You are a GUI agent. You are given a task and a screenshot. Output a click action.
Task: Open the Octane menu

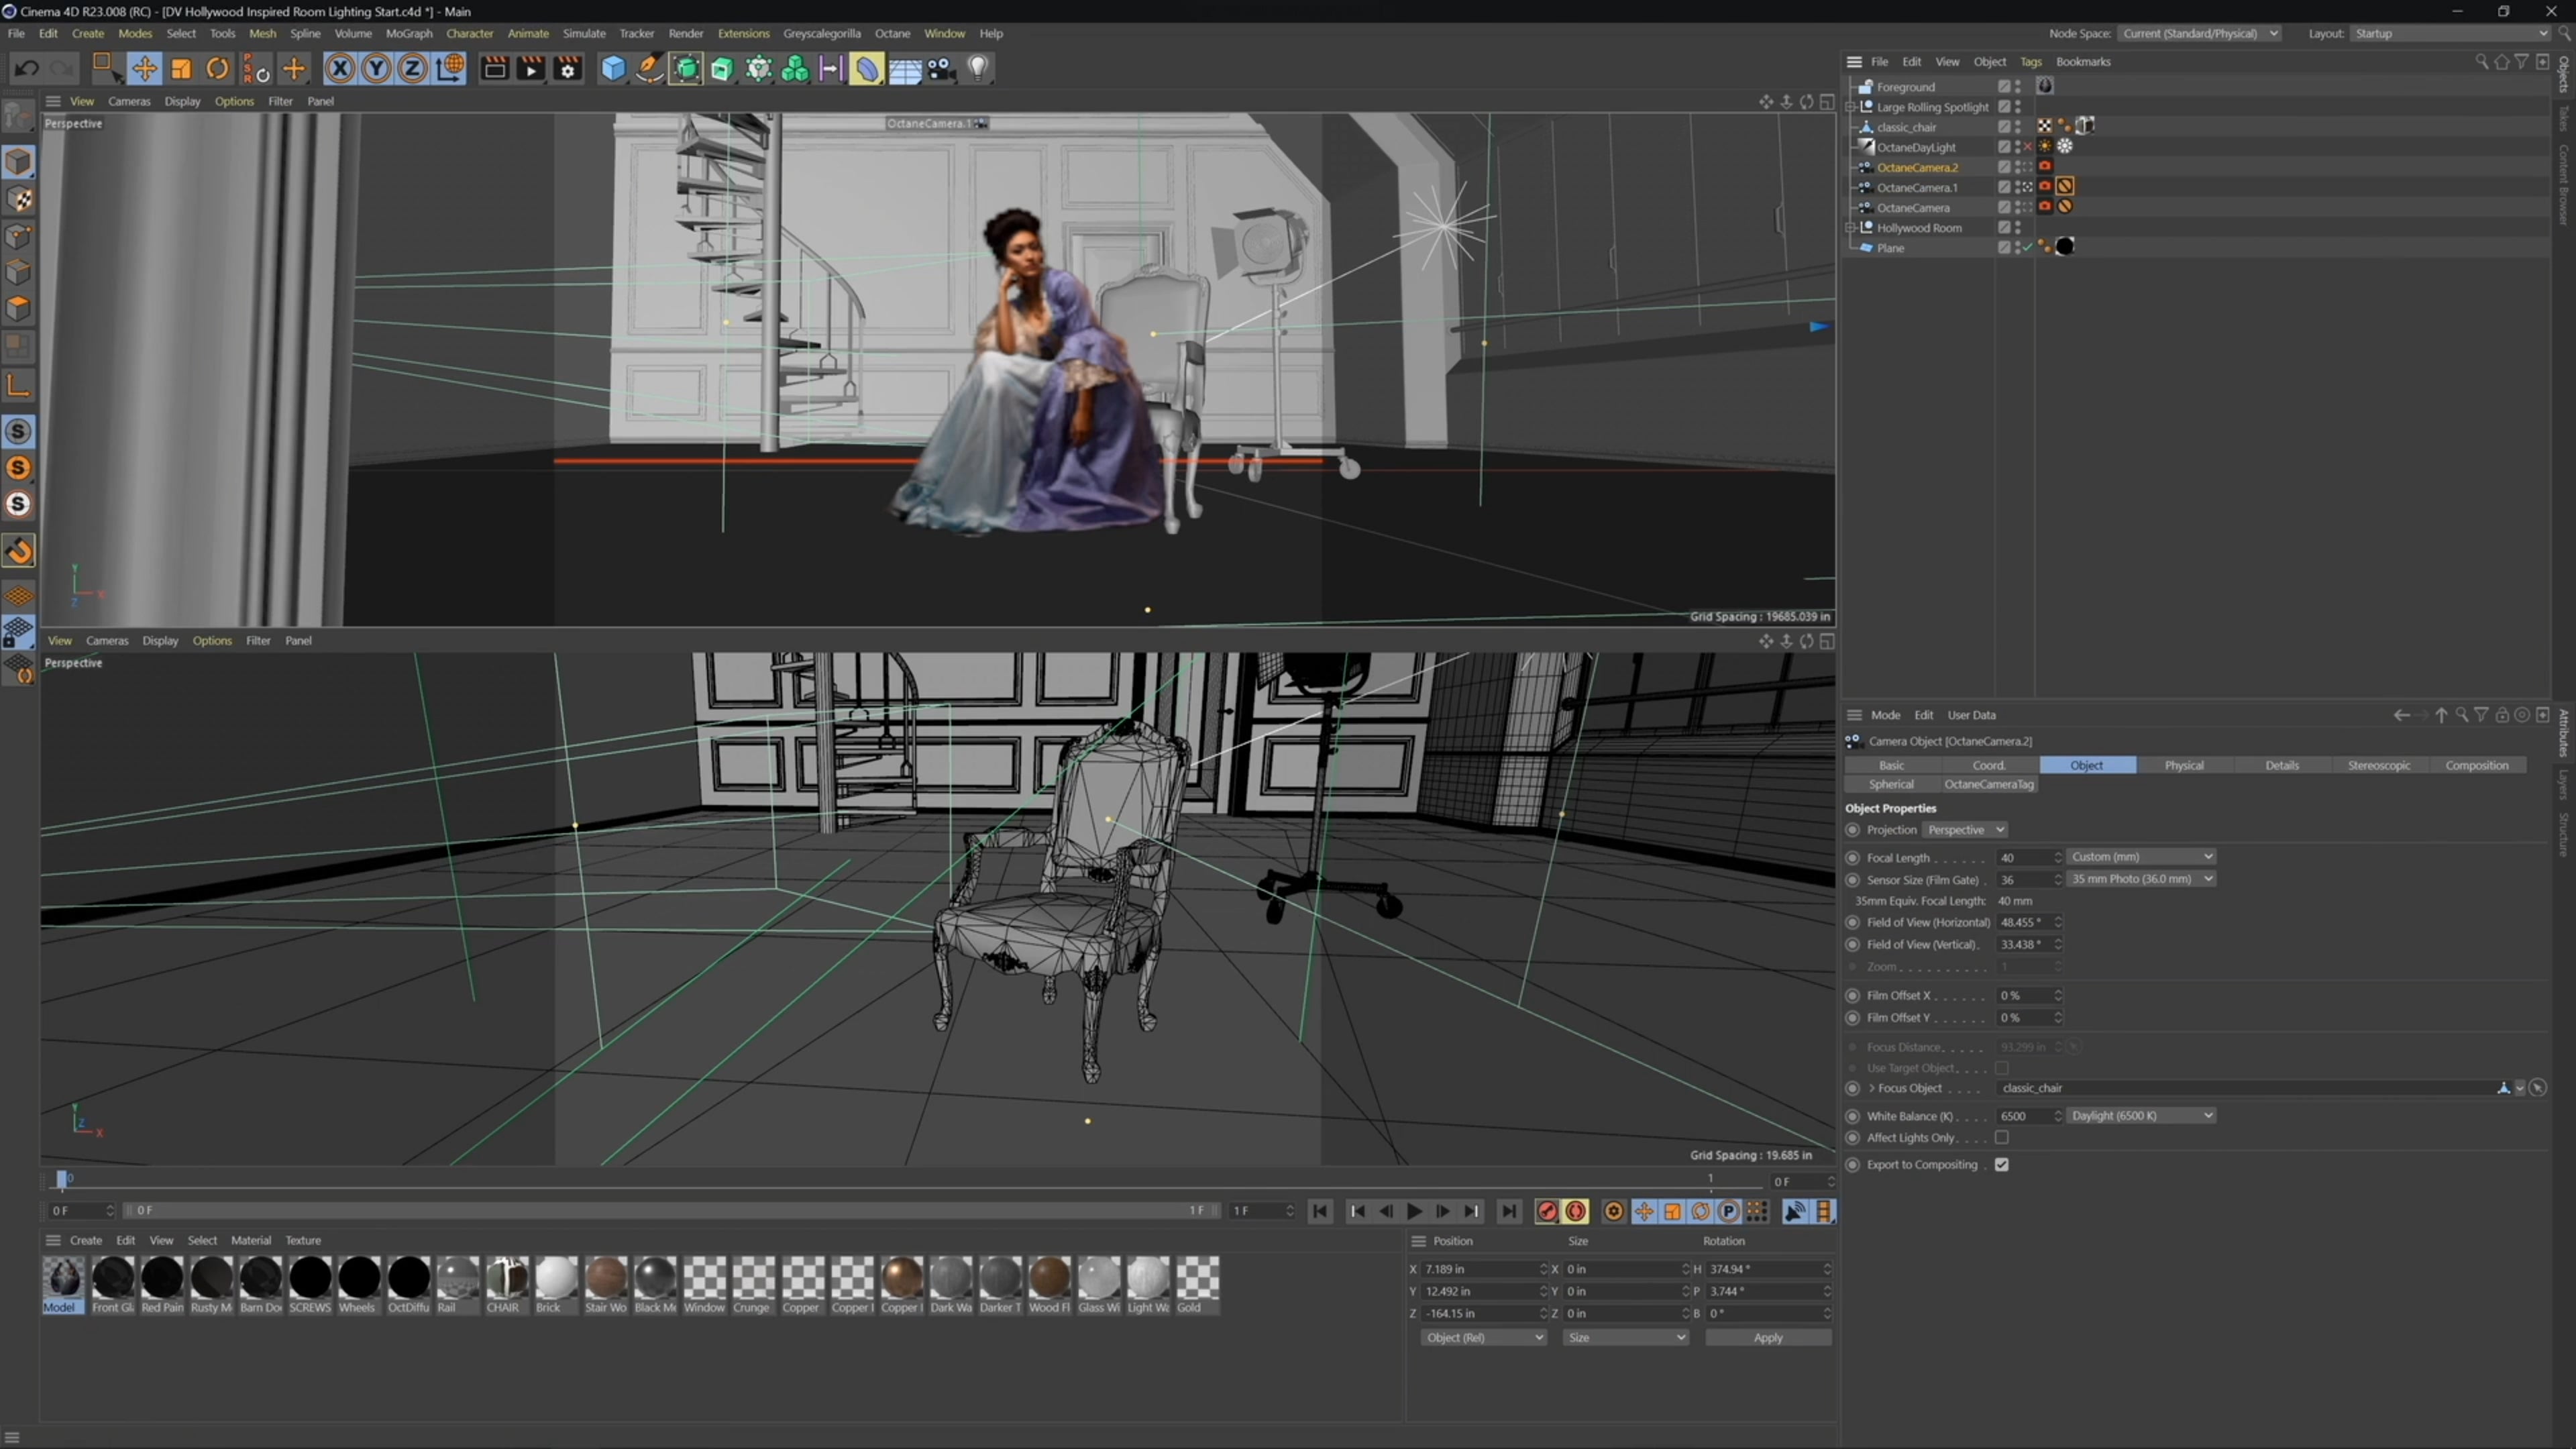[x=892, y=33]
